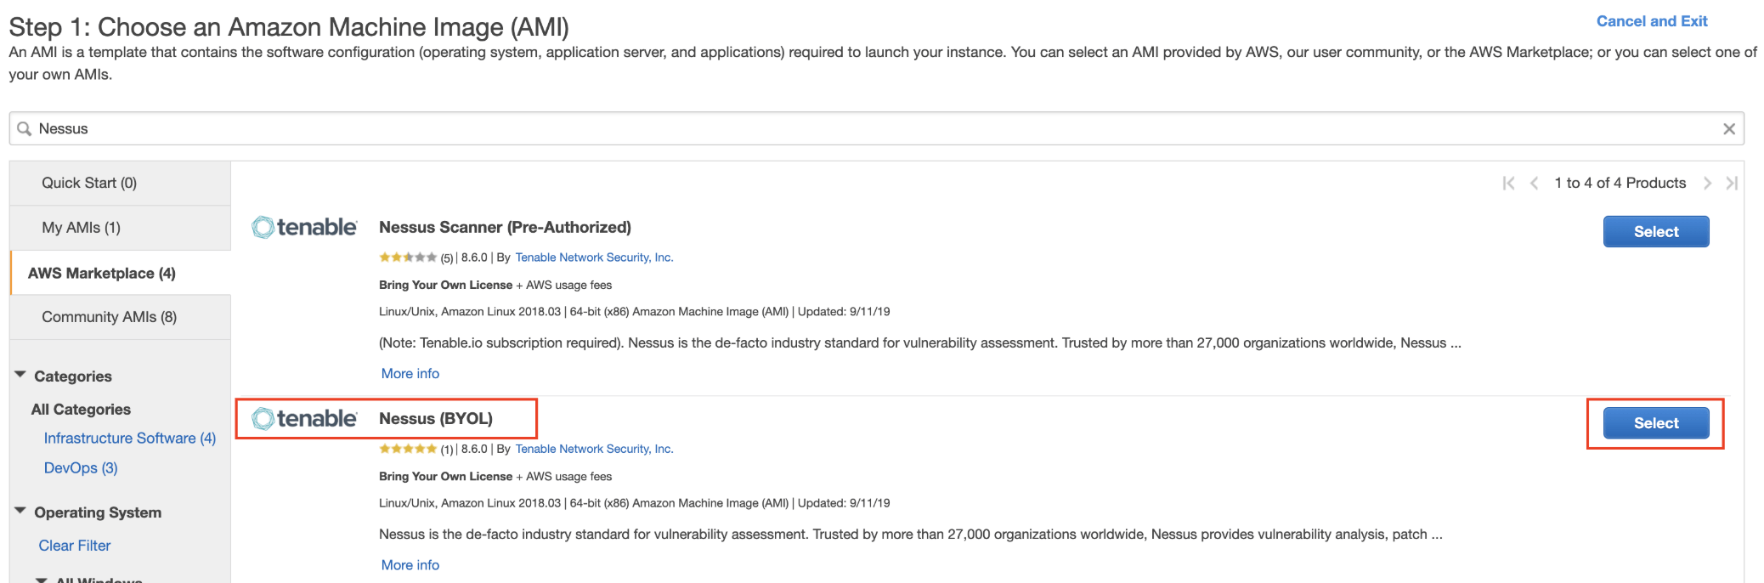Go to first page of products
The width and height of the screenshot is (1764, 583).
(x=1509, y=183)
